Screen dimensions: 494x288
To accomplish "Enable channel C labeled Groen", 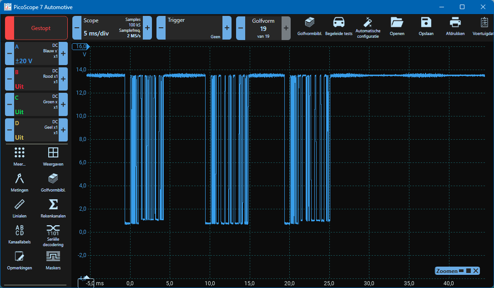I will [x=36, y=104].
